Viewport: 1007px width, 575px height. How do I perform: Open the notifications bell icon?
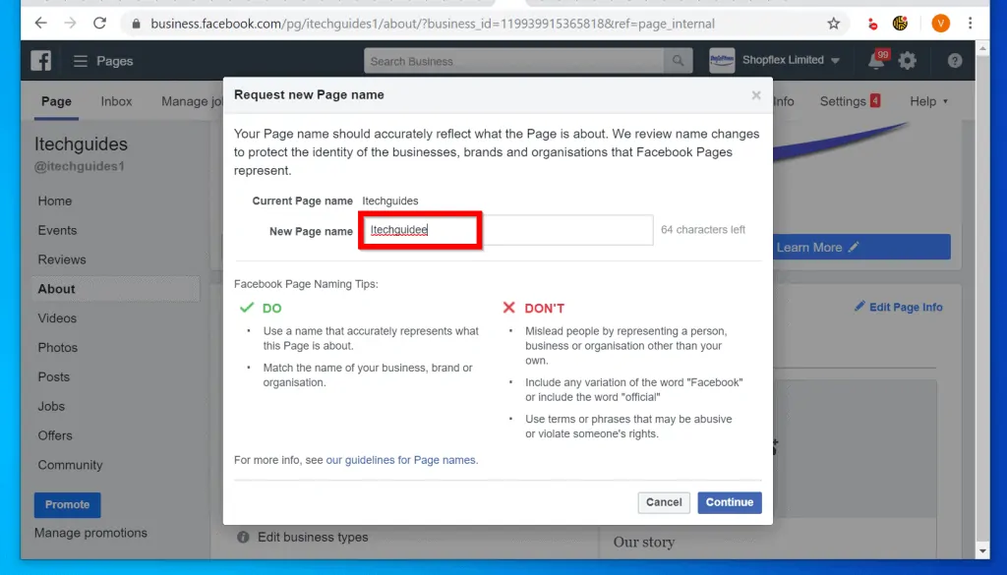pos(876,61)
